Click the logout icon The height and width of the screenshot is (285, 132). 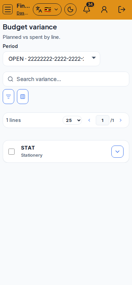(x=122, y=9)
